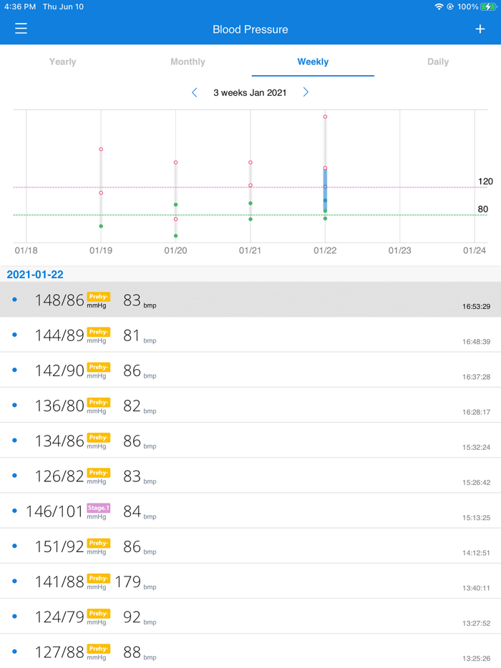This screenshot has height=668, width=501.
Task: Tap the 80 reference line label
Action: [482, 209]
